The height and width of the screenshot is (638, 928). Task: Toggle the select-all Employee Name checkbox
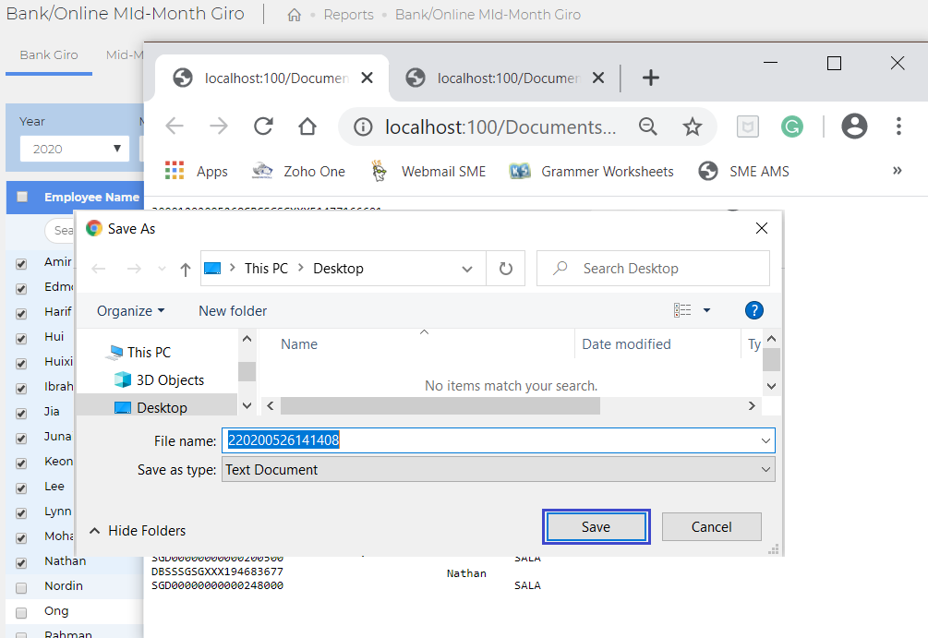point(22,197)
